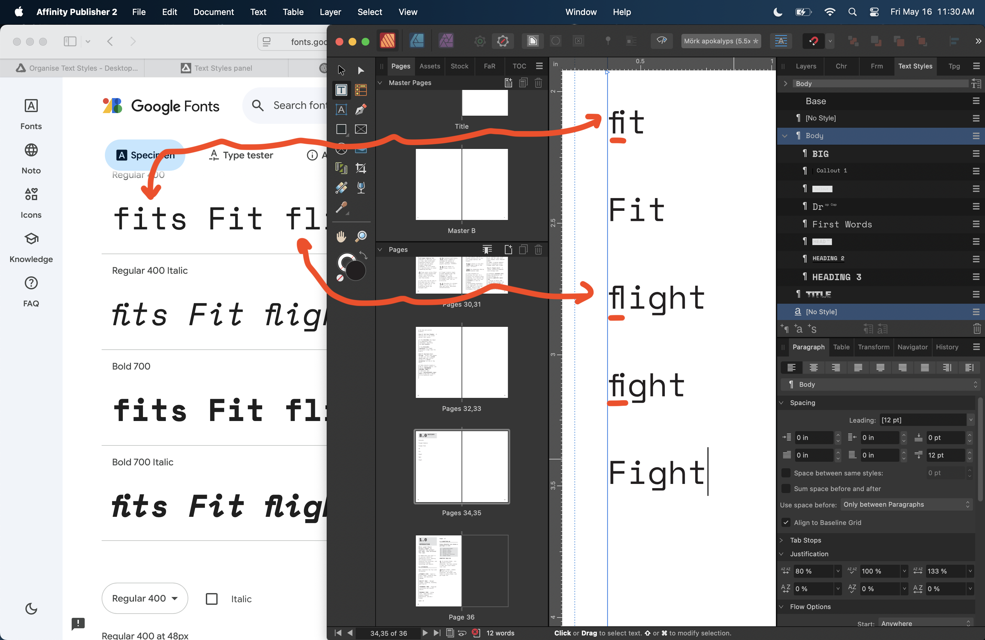This screenshot has height=640, width=985.
Task: Open the Table menu
Action: pyautogui.click(x=293, y=12)
